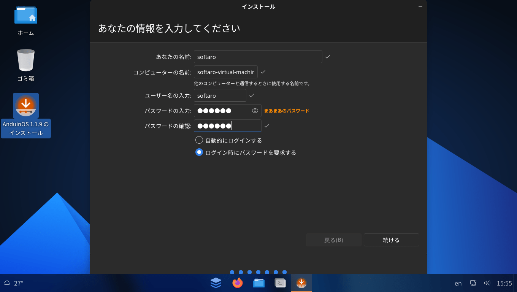Click the あなたの名前 text field

tap(258, 57)
